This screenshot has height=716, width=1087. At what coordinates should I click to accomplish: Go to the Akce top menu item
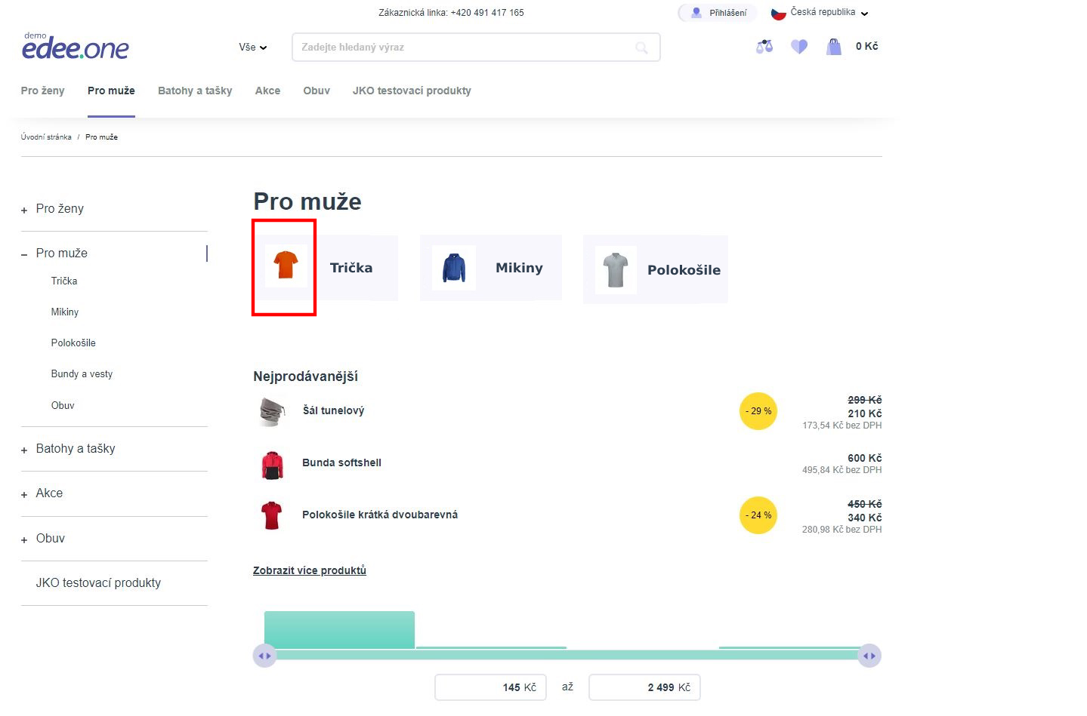coord(267,91)
